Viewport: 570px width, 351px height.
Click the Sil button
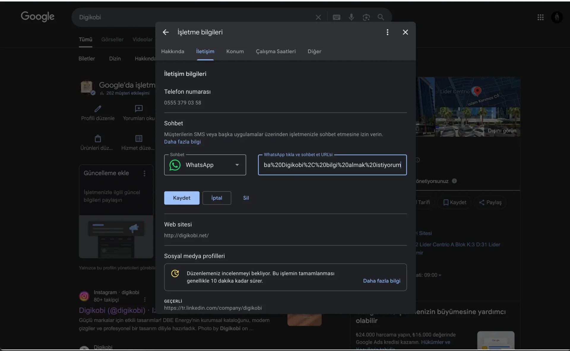(246, 198)
